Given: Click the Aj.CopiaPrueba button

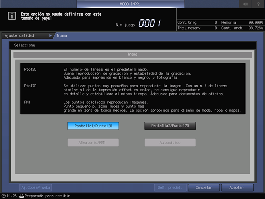Looking at the screenshot, I should point(36,188).
